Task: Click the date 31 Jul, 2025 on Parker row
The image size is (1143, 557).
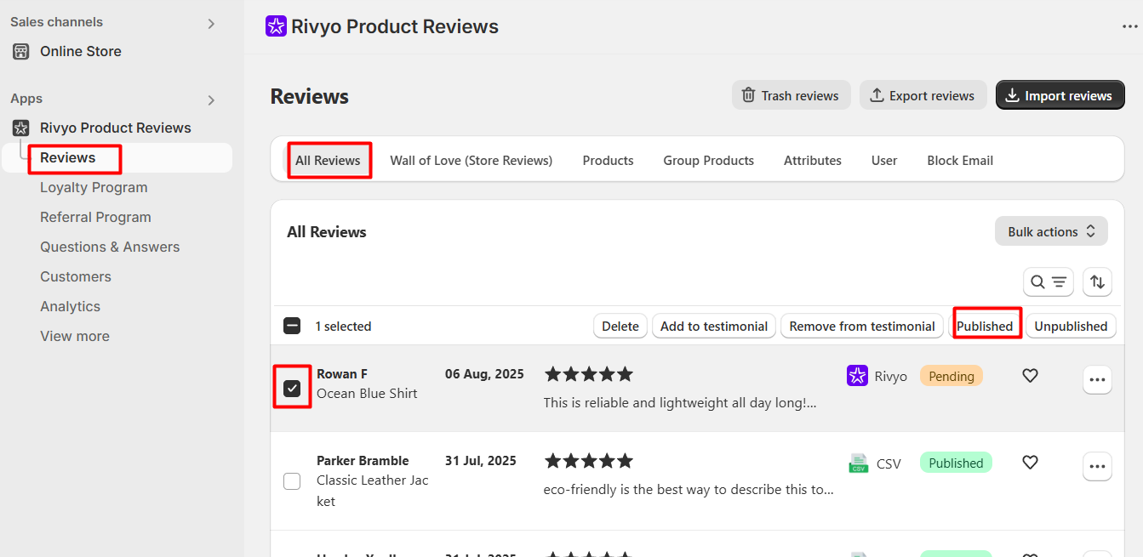Action: [x=481, y=461]
